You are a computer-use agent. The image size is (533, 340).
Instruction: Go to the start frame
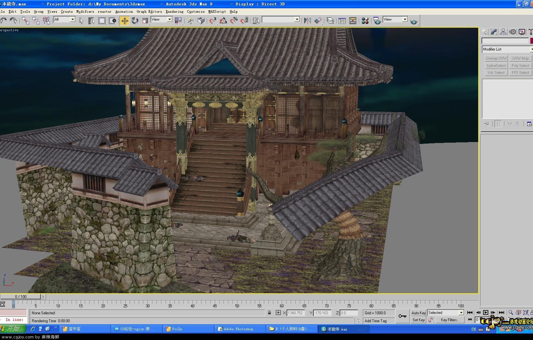pos(470,313)
